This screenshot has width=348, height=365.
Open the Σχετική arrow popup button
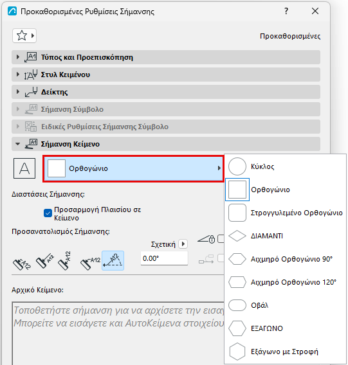pyautogui.click(x=183, y=244)
